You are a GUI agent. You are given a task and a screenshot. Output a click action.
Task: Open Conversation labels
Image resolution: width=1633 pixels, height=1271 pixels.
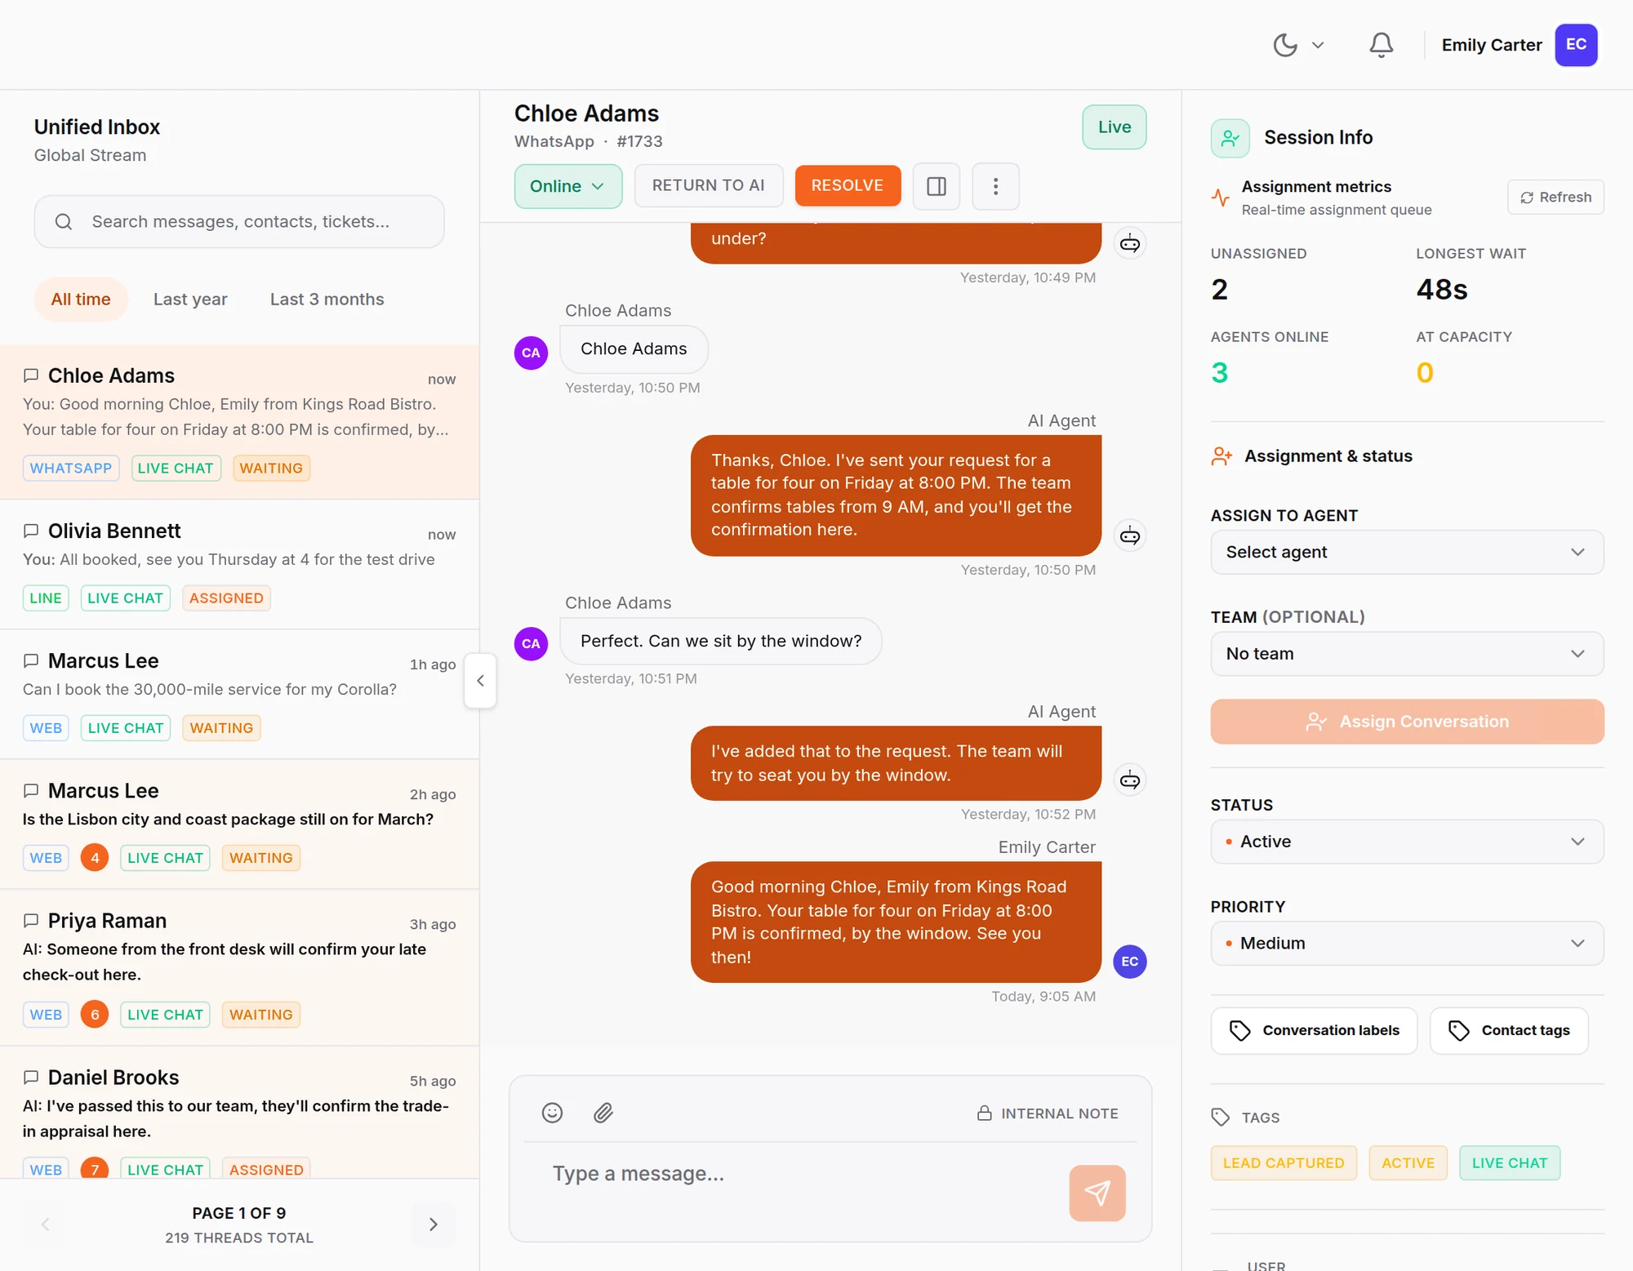point(1314,1030)
